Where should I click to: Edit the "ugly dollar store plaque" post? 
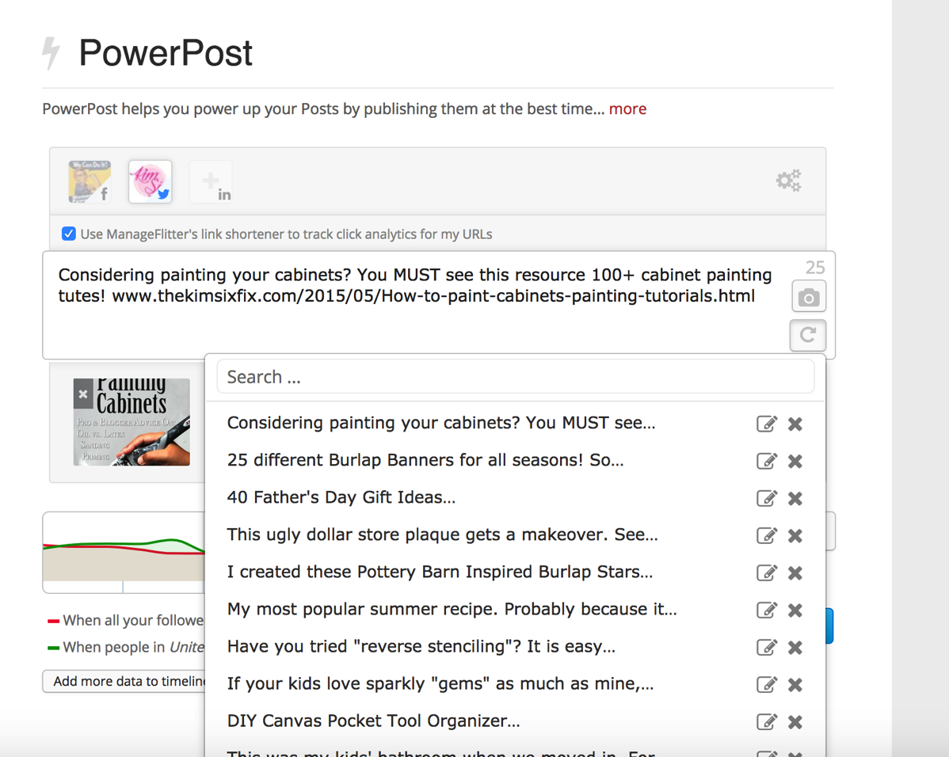coord(766,535)
